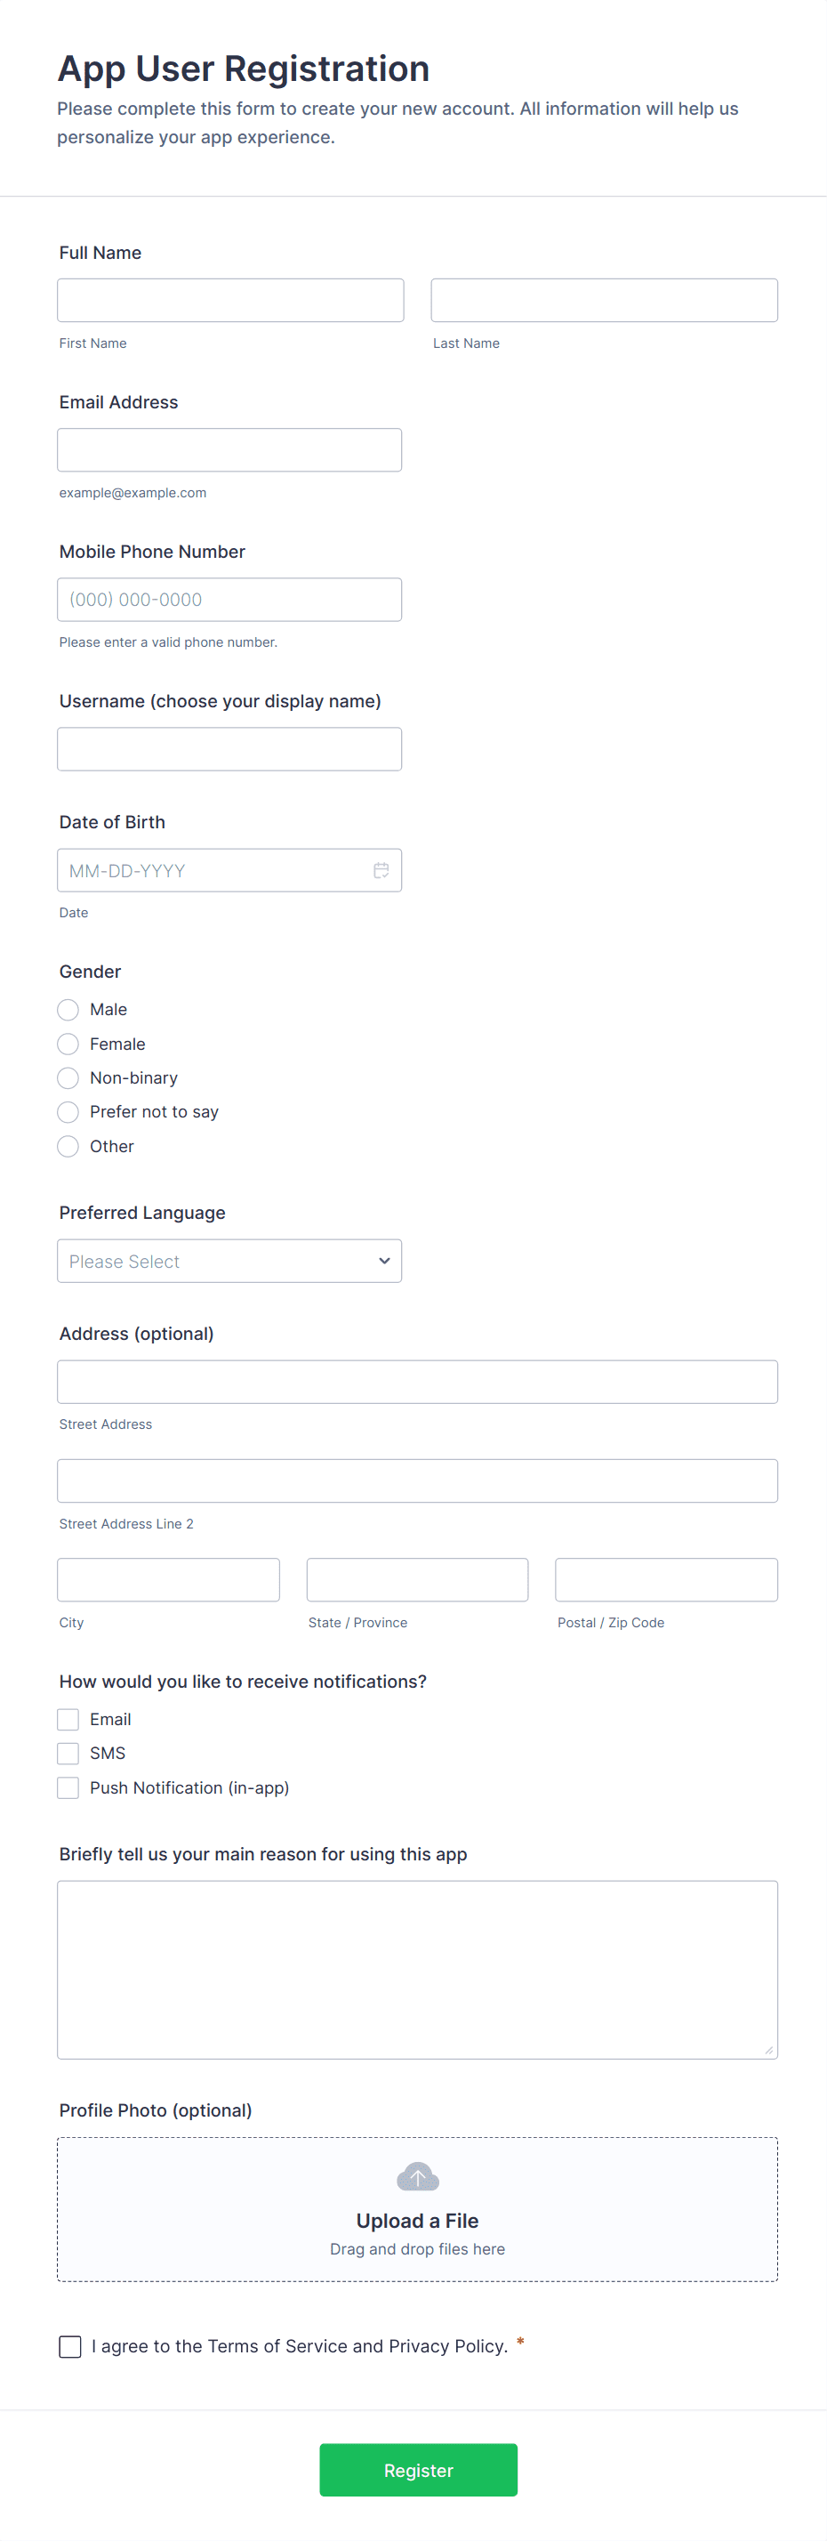This screenshot has width=827, height=2541.
Task: Select Prefer not to say option
Action: tap(68, 1112)
